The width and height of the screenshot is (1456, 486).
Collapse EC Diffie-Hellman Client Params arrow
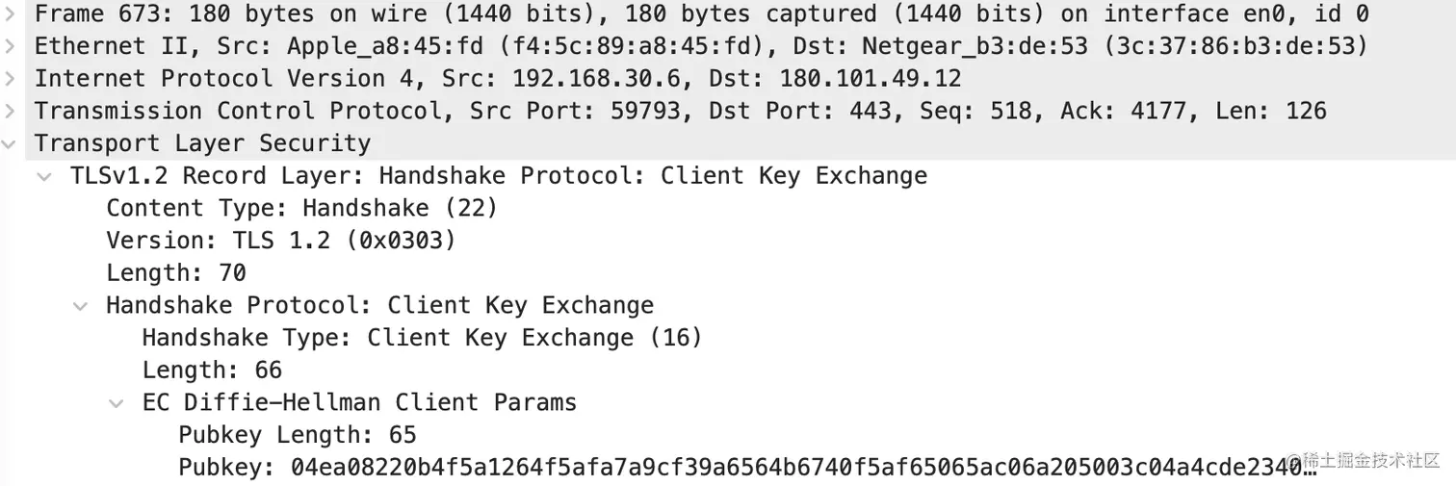(117, 403)
